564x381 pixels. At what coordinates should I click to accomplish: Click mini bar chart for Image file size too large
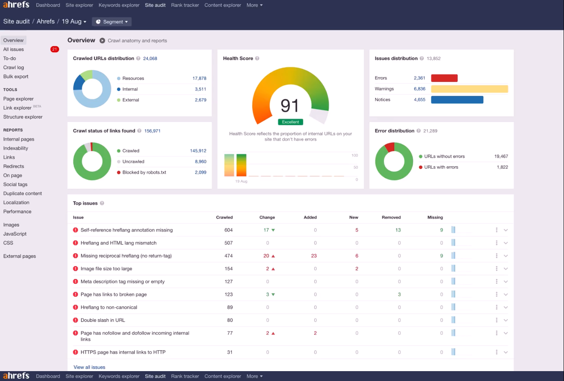pyautogui.click(x=453, y=269)
